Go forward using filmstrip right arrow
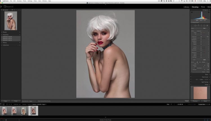 click(11, 104)
